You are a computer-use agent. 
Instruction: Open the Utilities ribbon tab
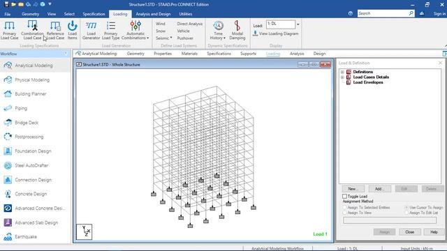pos(185,14)
